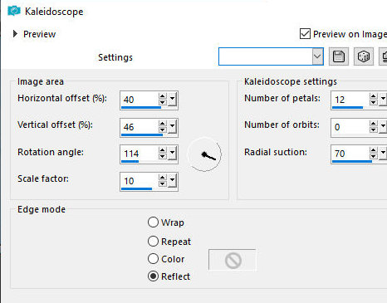Toggle the Preview on Image checkbox
The height and width of the screenshot is (303, 387).
305,34
